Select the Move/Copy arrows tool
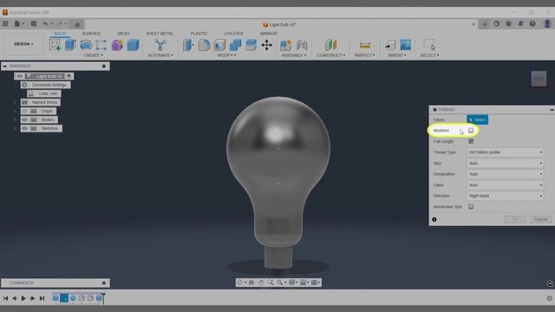Image resolution: width=555 pixels, height=312 pixels. click(x=266, y=45)
